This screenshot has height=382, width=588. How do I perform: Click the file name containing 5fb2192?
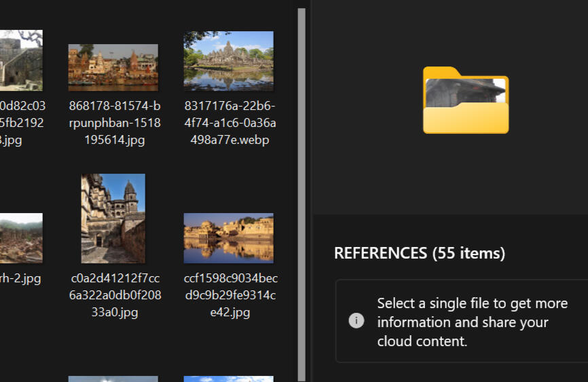(22, 123)
